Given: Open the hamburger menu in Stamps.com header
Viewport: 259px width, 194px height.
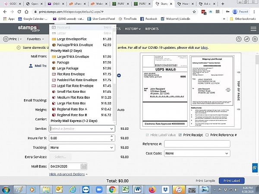Looking at the screenshot, I should [x=253, y=29].
